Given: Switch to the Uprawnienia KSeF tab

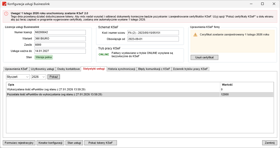Looking at the screenshot, I should coord(16,69).
